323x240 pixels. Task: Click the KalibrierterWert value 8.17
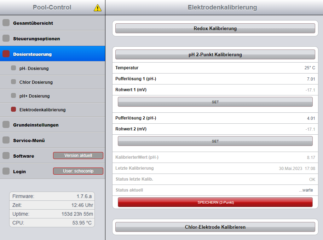pos(311,158)
